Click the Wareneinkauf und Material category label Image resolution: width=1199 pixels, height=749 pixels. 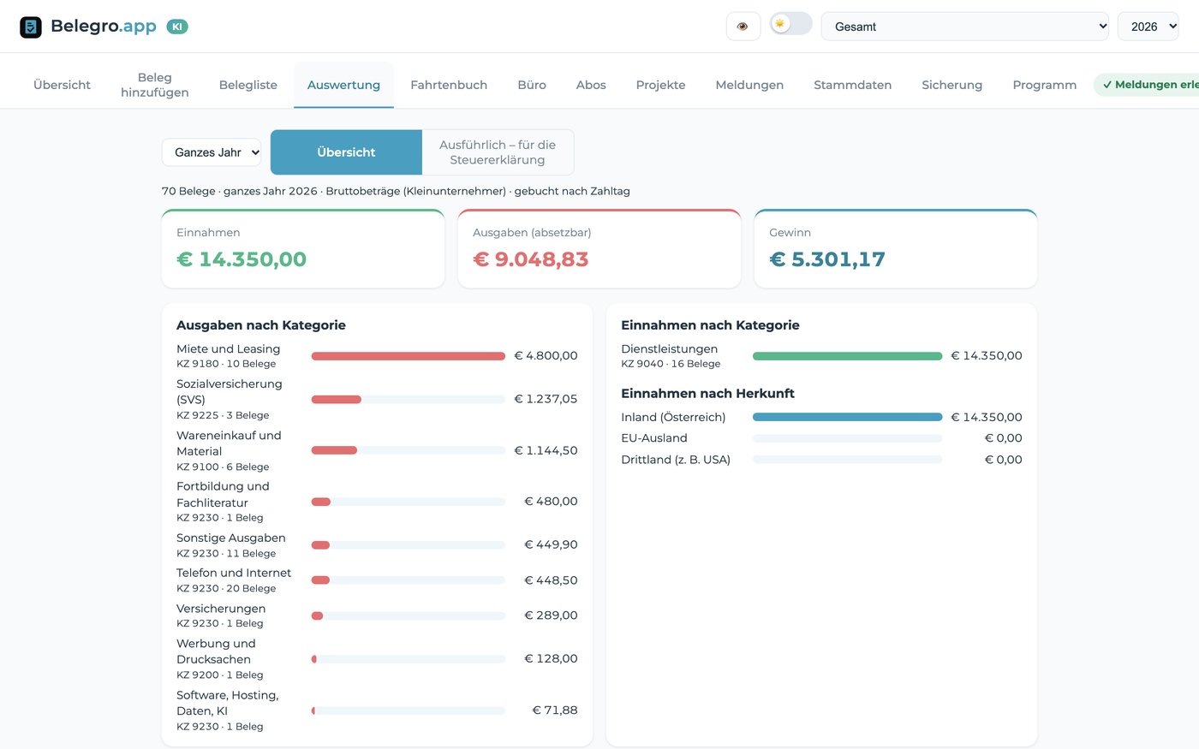229,443
